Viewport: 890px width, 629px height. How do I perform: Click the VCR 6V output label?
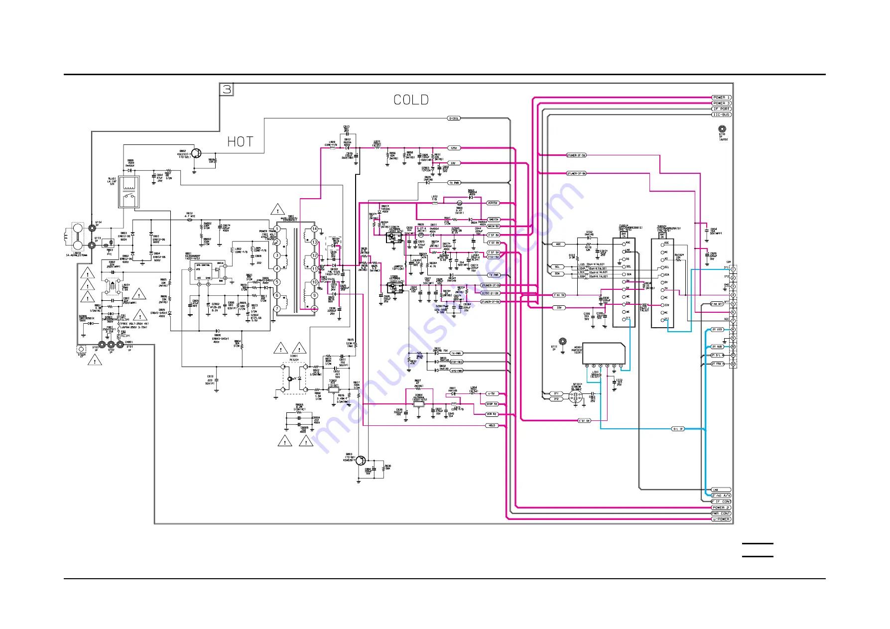pos(492,414)
